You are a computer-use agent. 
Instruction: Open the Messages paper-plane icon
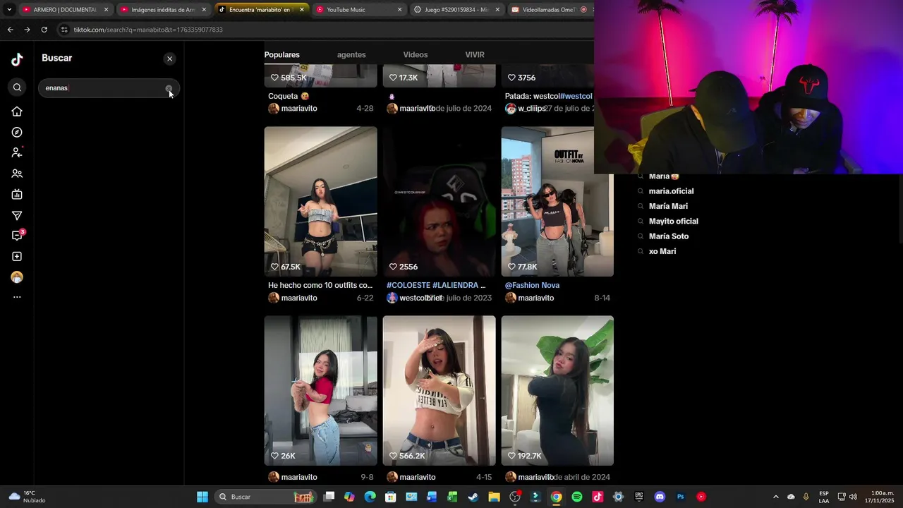(17, 216)
